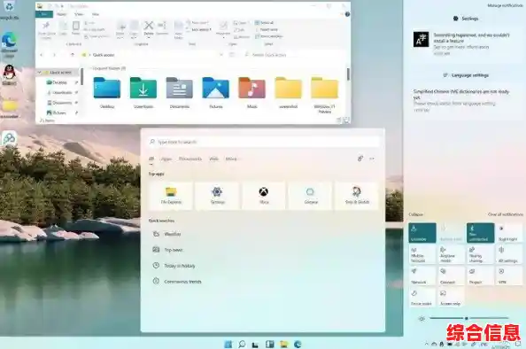Toggle the Battery saver tile
Viewport: 526px width, 349px height.
[452, 233]
